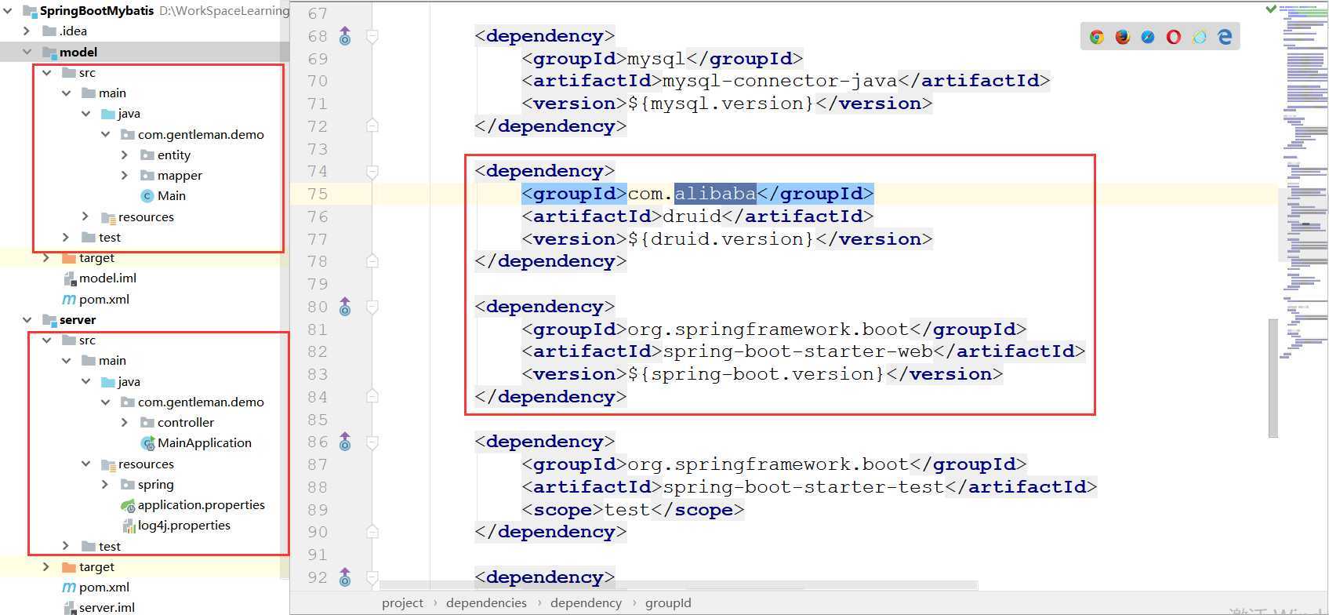
Task: Click line number 79 in gutter
Action: coord(318,284)
